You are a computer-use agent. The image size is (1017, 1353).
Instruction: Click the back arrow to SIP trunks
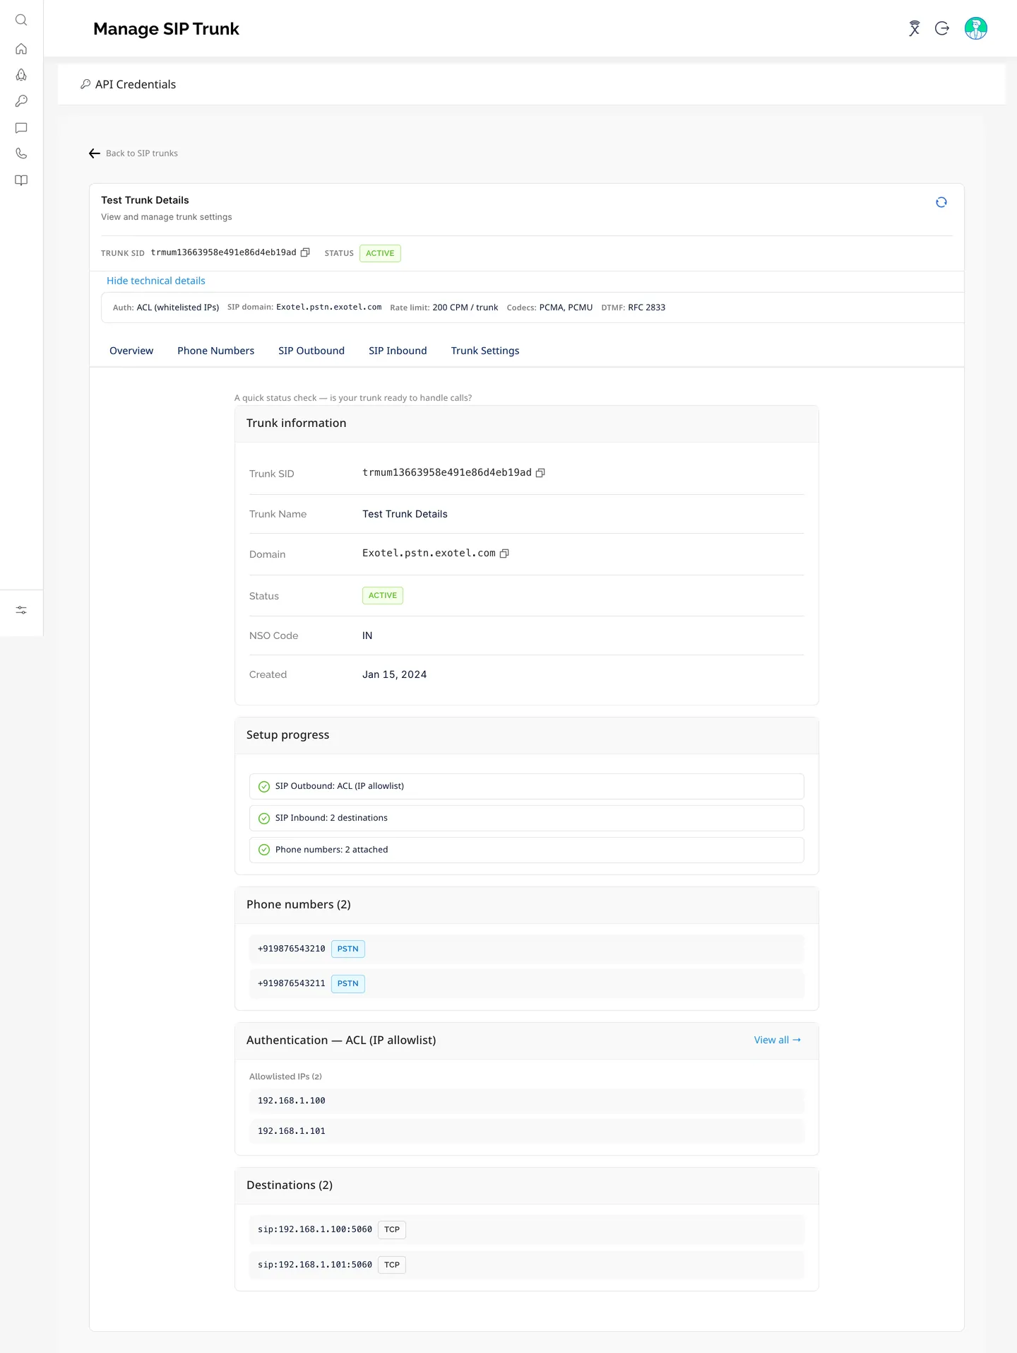click(x=95, y=153)
